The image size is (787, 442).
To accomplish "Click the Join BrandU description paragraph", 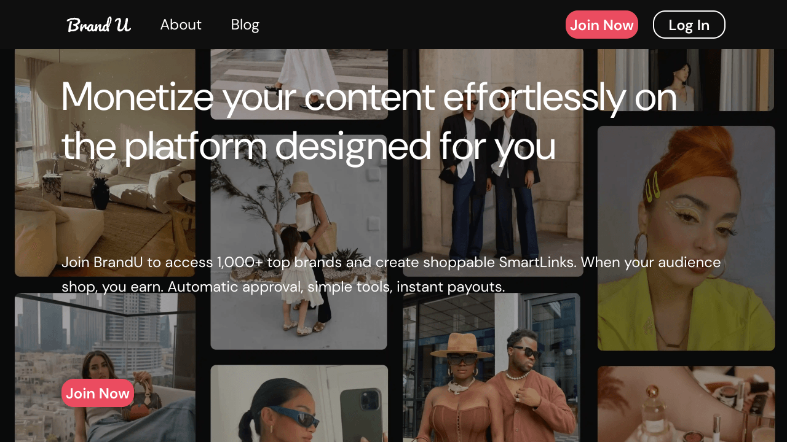I will 391,274.
